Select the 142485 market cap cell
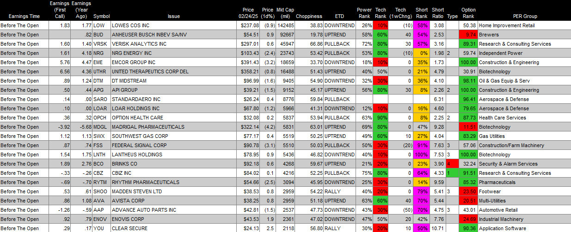 pyautogui.click(x=285, y=25)
